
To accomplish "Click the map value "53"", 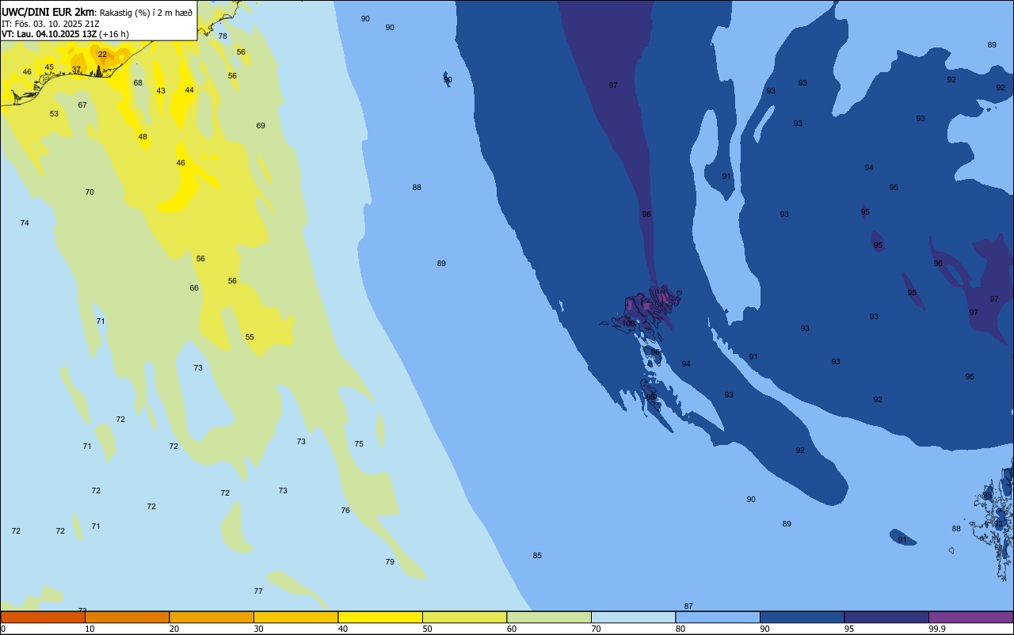I will (54, 114).
